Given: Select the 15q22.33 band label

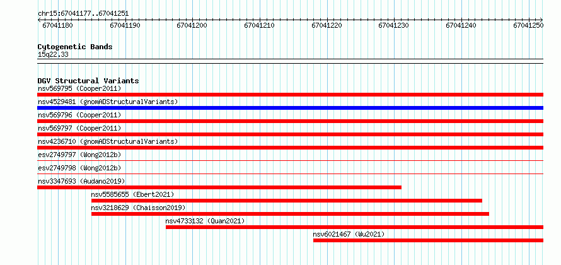Looking at the screenshot, I should coord(53,55).
